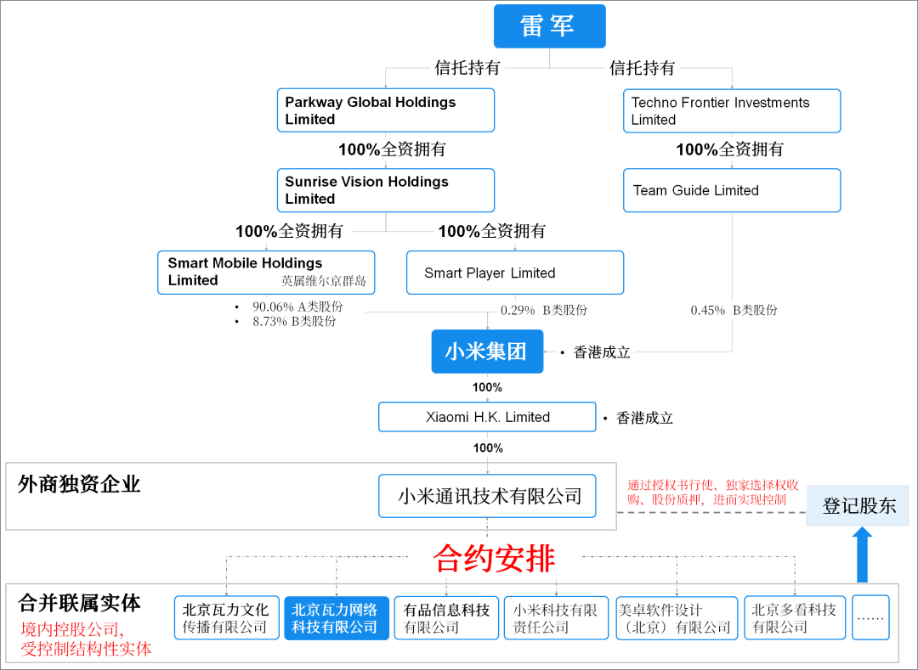
Task: Select the Xiaomi H.K. Limited box
Action: click(486, 416)
